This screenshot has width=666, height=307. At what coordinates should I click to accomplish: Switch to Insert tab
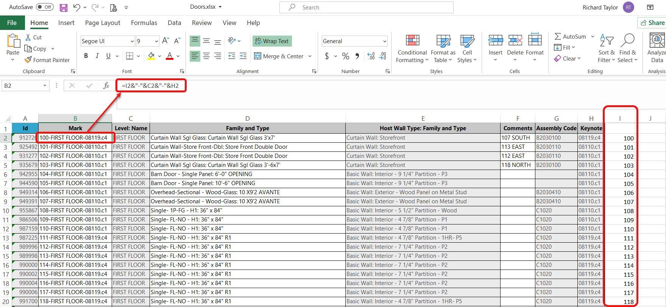pos(66,23)
